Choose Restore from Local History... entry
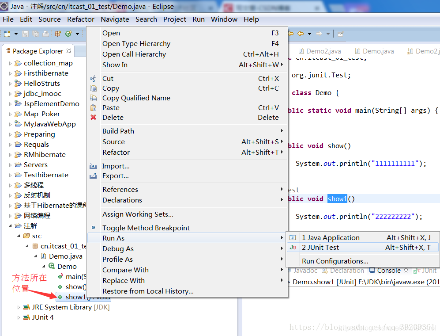This screenshot has width=440, height=336. coord(187,291)
